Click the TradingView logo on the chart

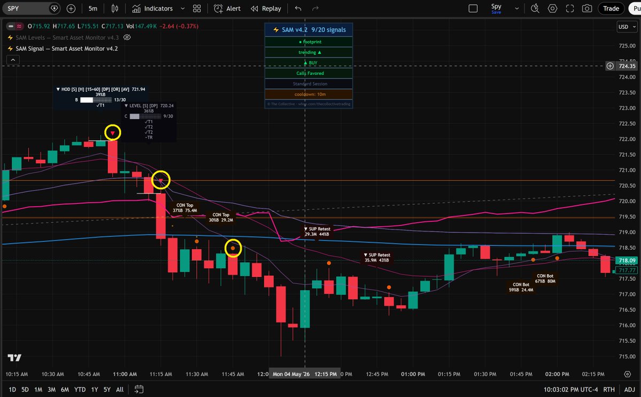point(14,358)
